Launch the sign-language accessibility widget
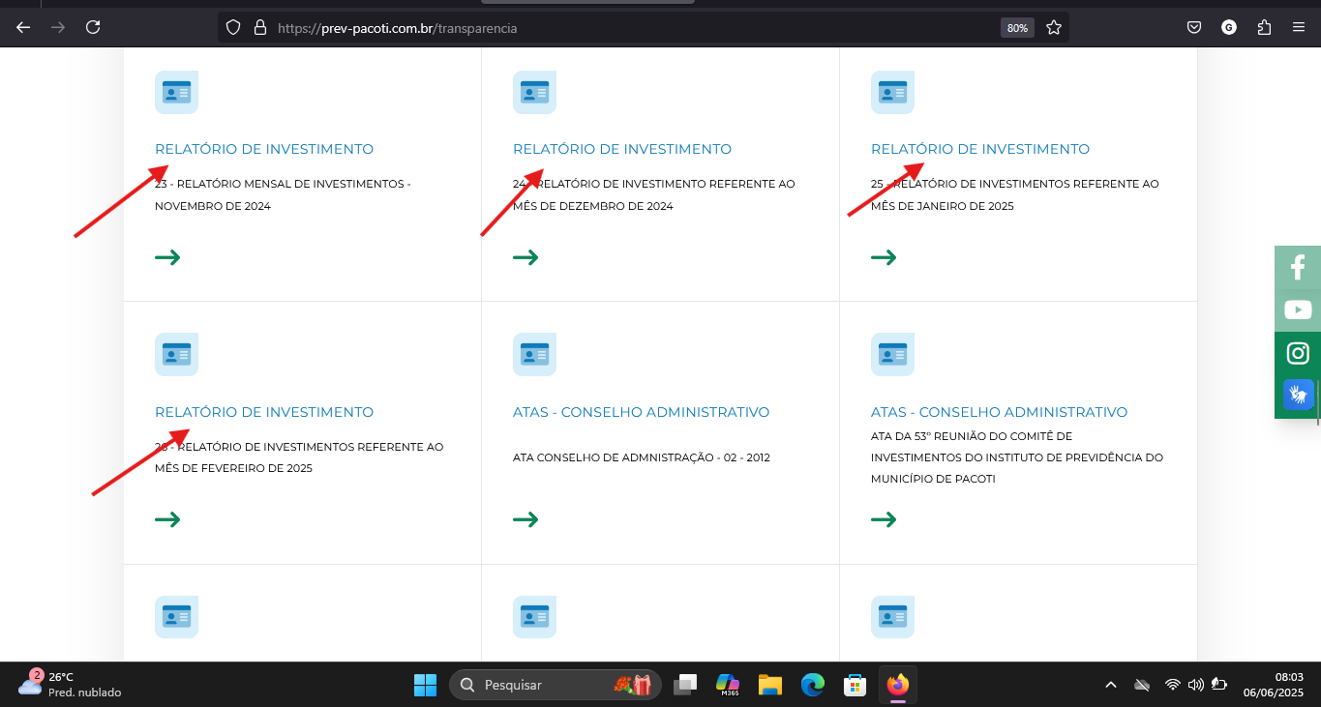The width and height of the screenshot is (1321, 707). pyautogui.click(x=1298, y=395)
